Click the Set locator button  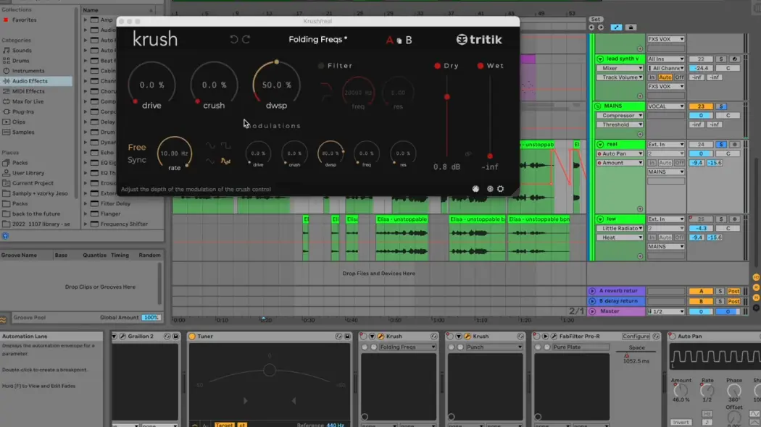(x=596, y=20)
